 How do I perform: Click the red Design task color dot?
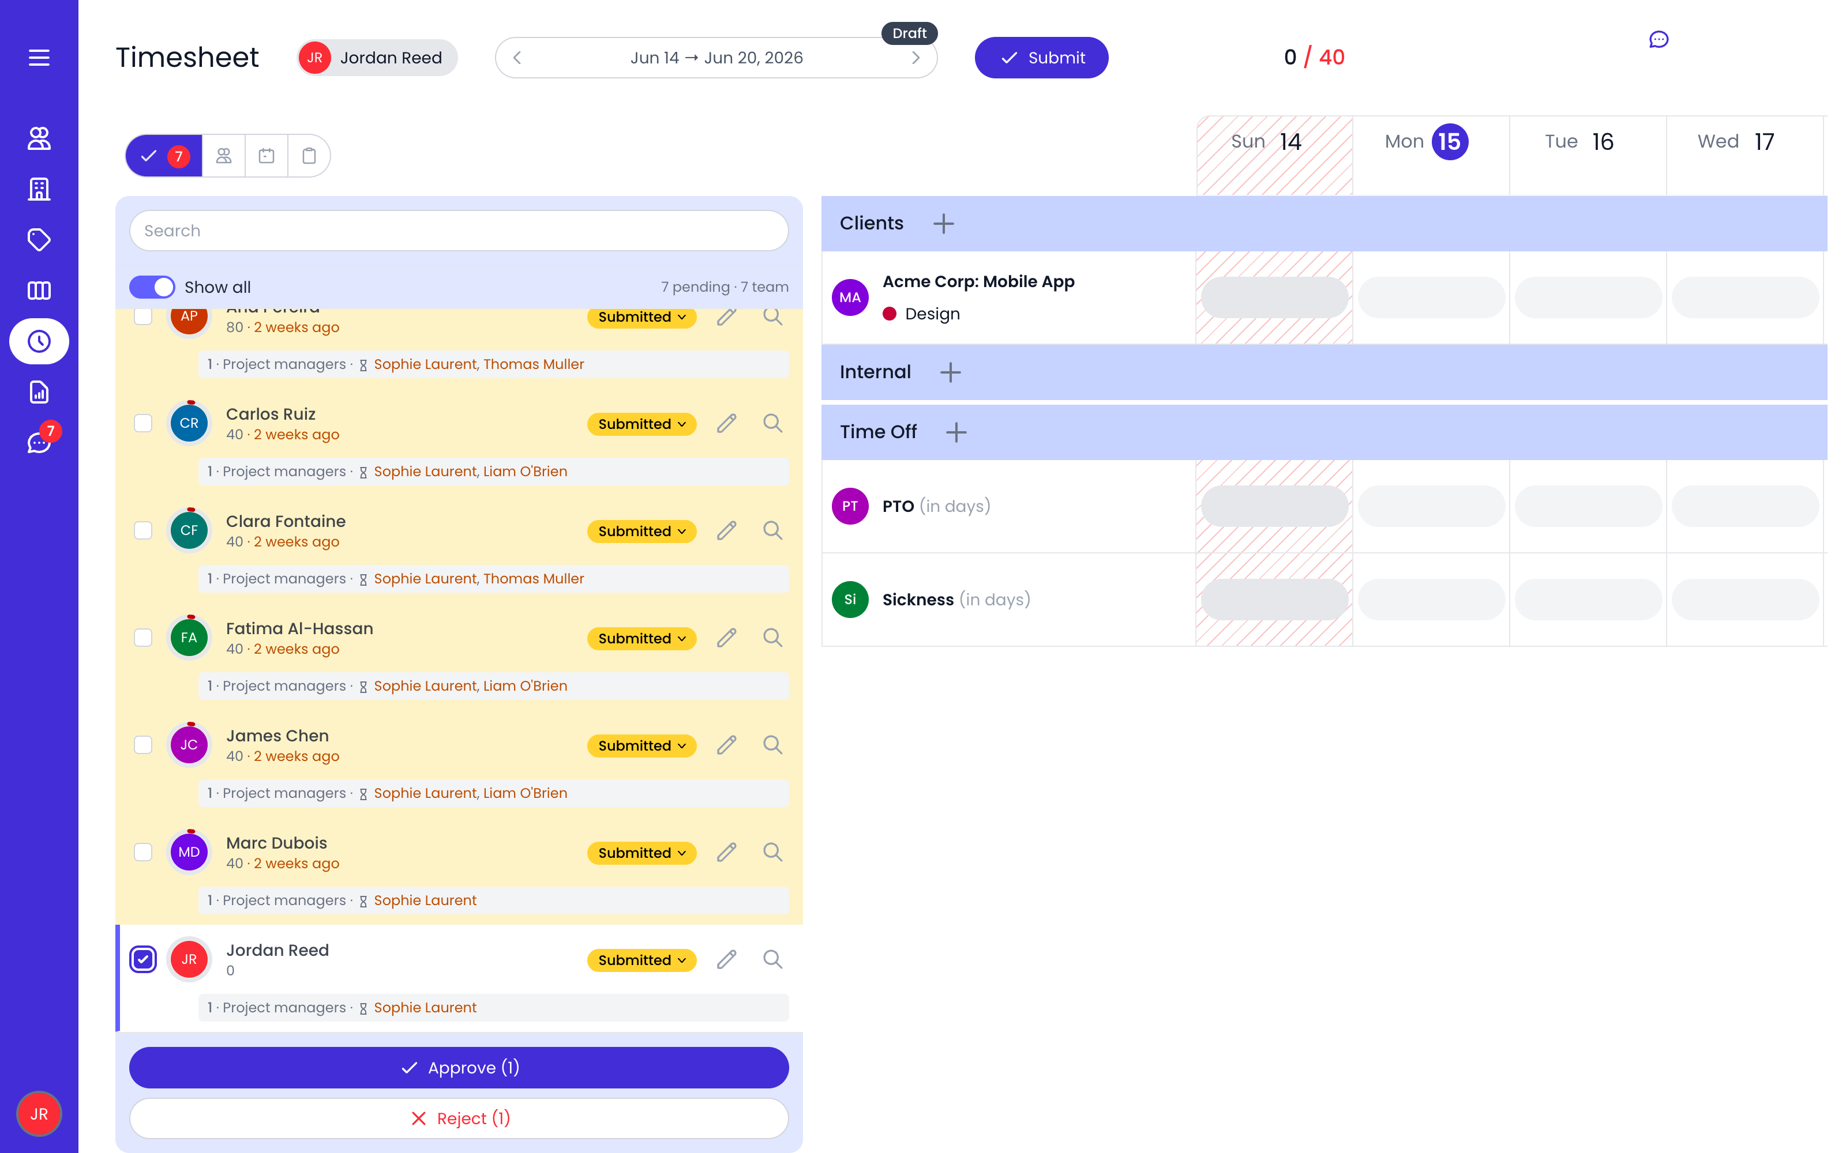point(890,314)
